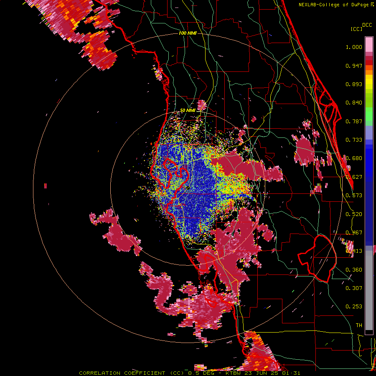Click the KTBW station identifier
The image size is (376, 376).
(x=234, y=373)
